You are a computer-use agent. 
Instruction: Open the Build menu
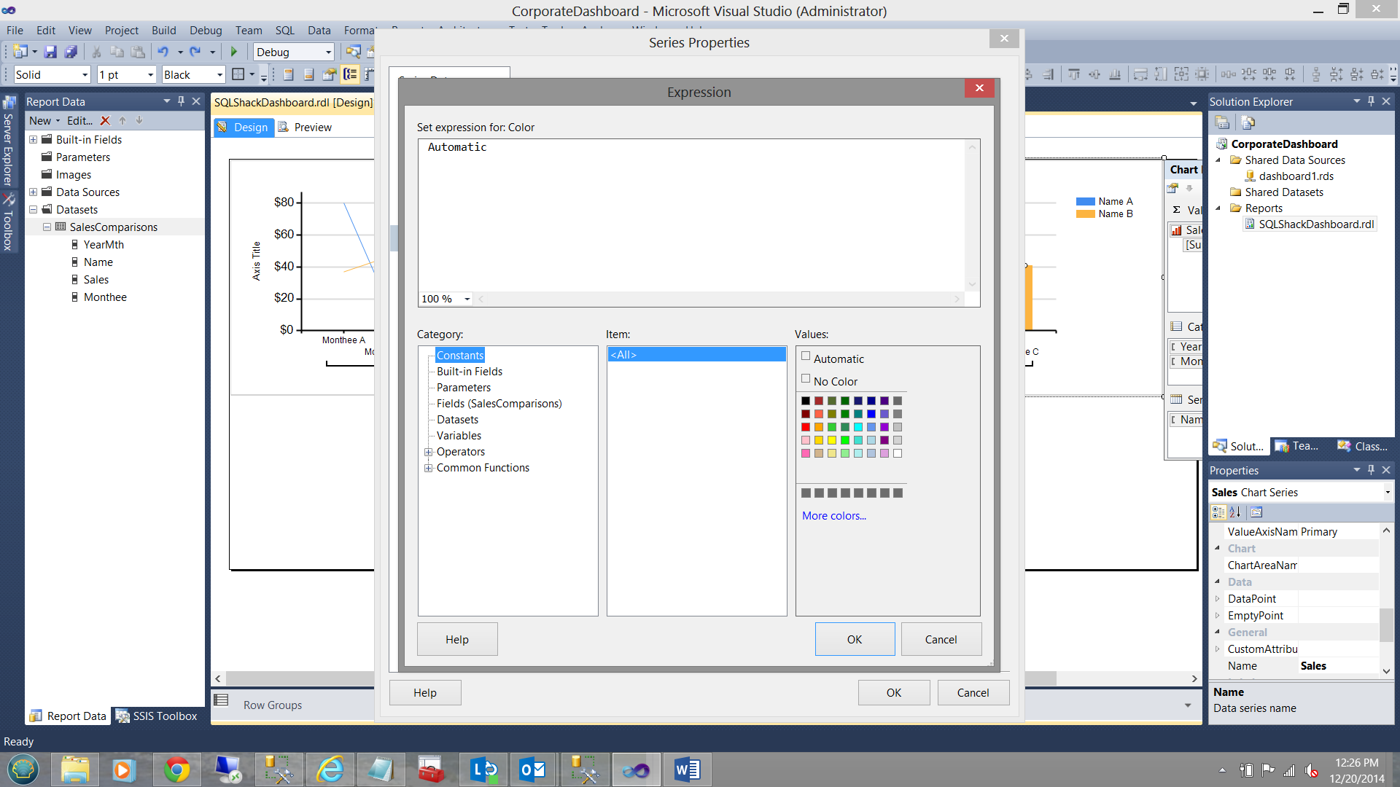[x=163, y=30]
